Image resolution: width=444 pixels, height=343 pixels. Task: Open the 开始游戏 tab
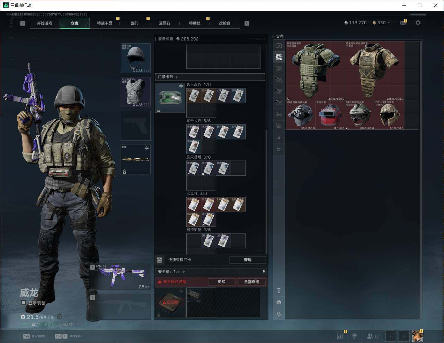coord(45,23)
